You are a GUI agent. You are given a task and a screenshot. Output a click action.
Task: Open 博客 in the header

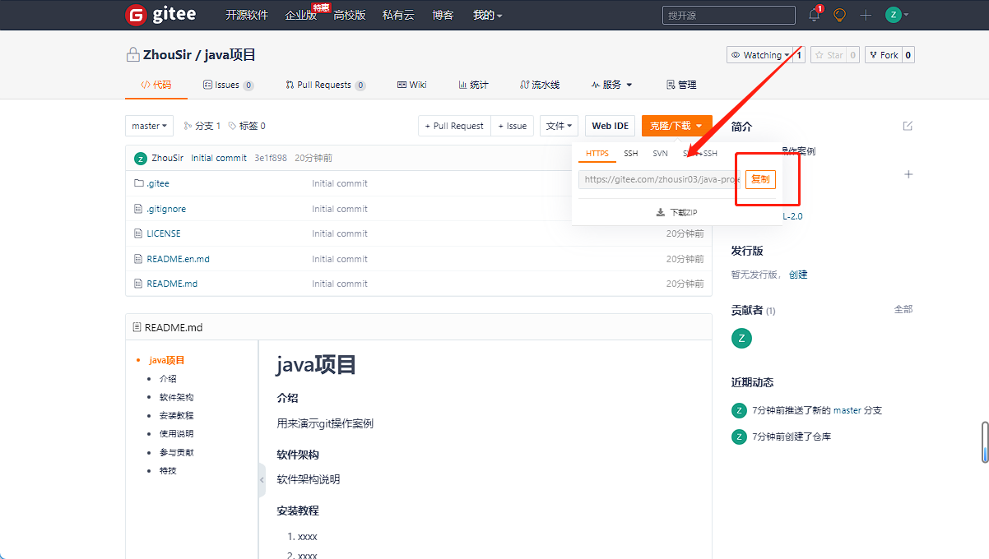443,15
